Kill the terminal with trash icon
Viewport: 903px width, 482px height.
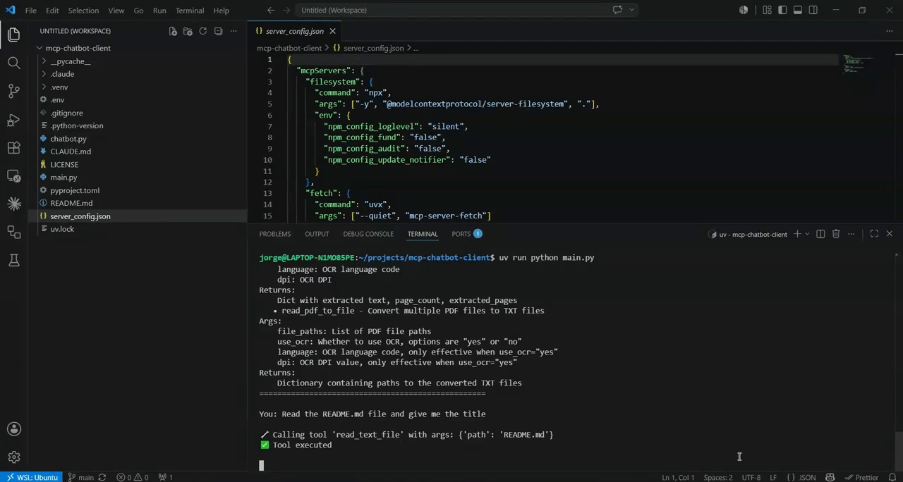pos(836,234)
